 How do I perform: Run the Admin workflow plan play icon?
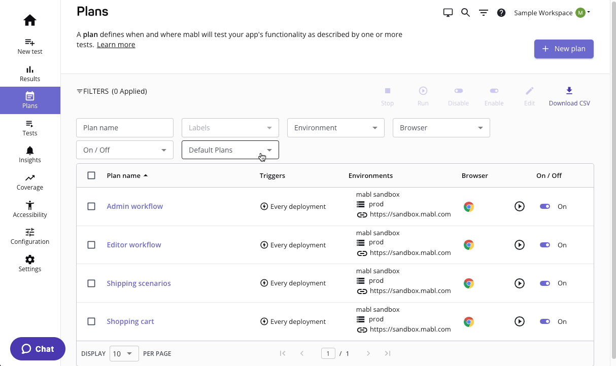[519, 206]
